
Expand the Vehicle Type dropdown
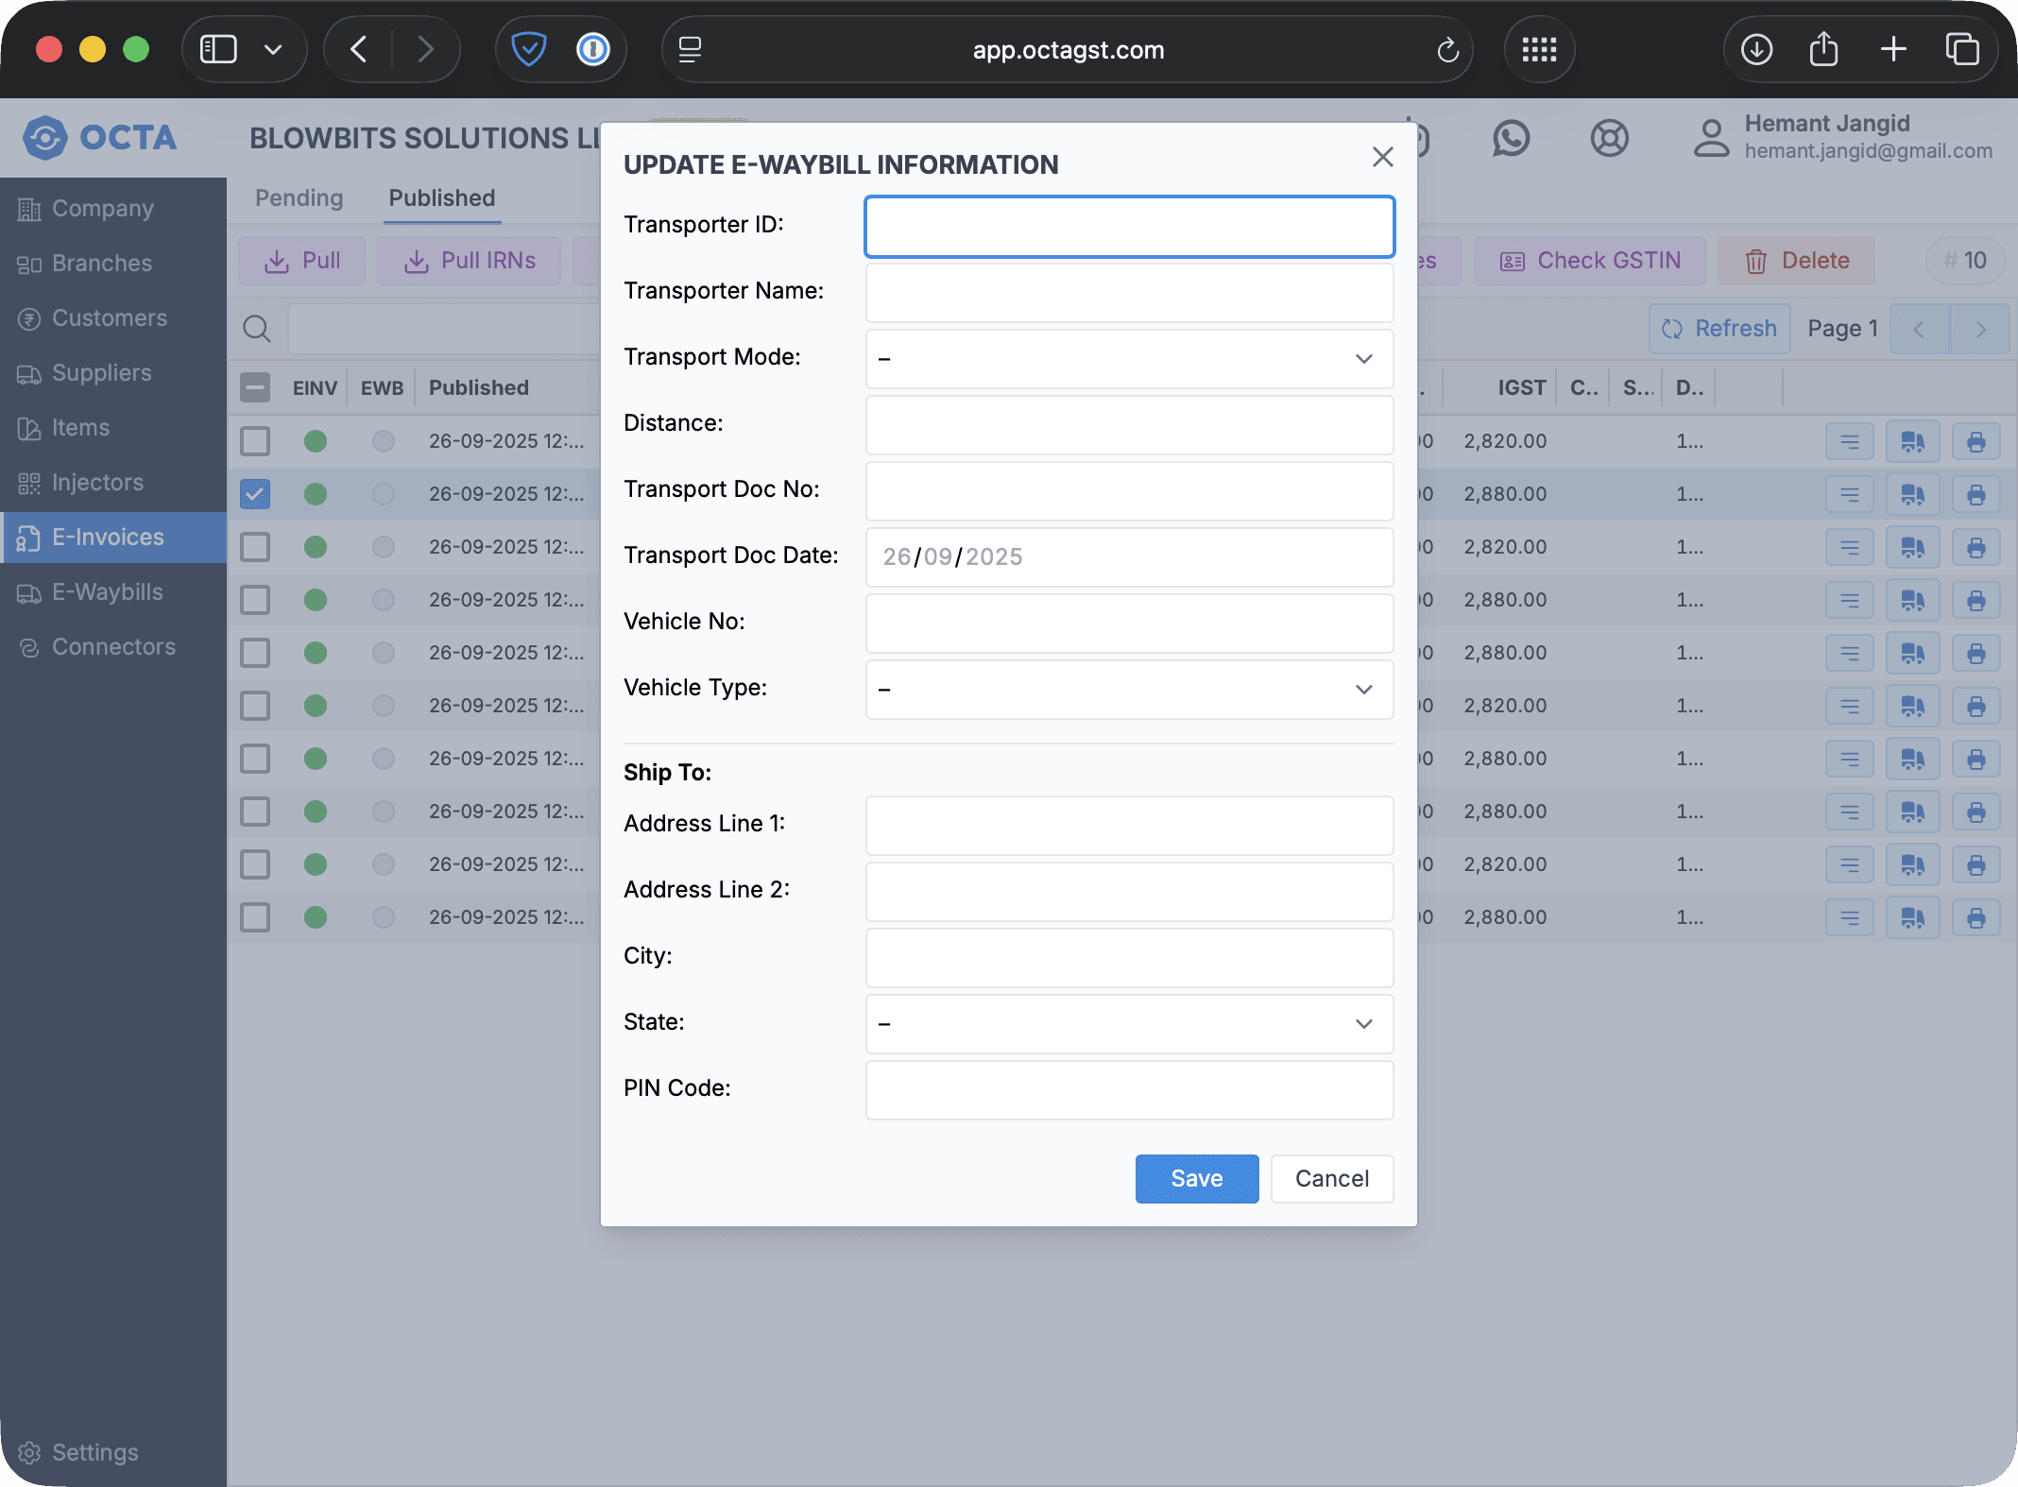[1129, 690]
